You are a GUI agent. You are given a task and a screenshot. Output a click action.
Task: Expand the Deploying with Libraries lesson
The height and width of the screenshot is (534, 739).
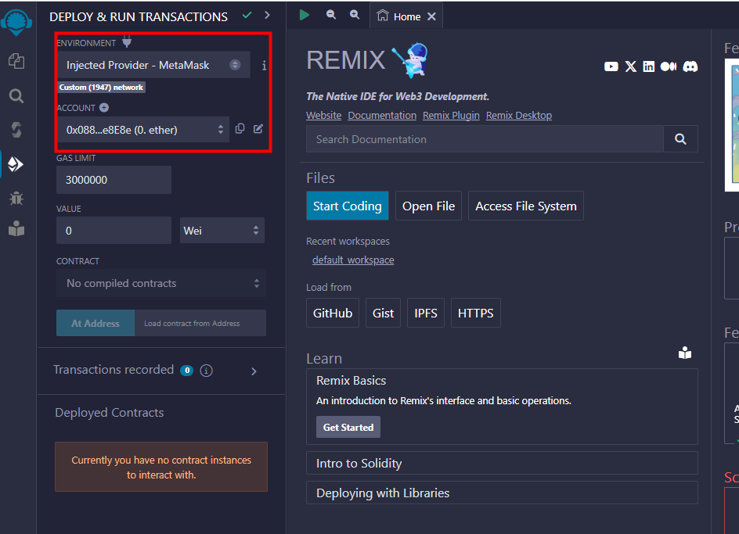tap(502, 493)
